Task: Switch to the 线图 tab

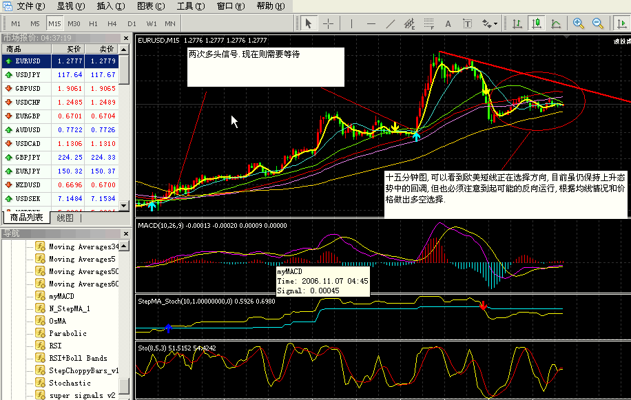Action: tap(65, 218)
